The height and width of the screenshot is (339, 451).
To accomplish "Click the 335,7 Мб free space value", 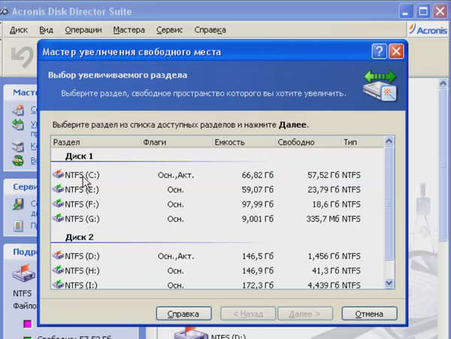I will 322,219.
